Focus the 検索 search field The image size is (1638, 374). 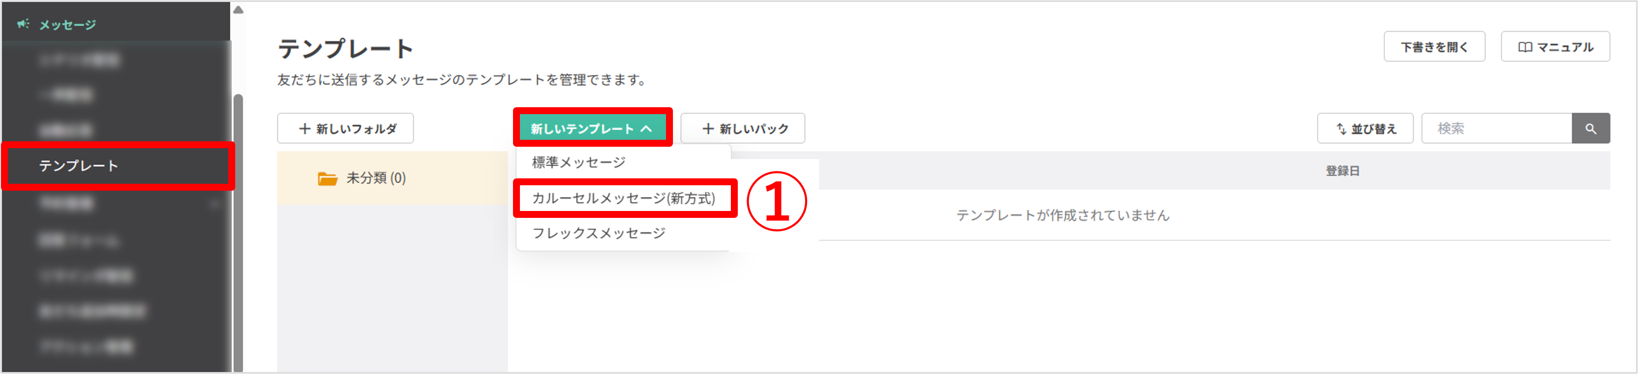tap(1495, 129)
